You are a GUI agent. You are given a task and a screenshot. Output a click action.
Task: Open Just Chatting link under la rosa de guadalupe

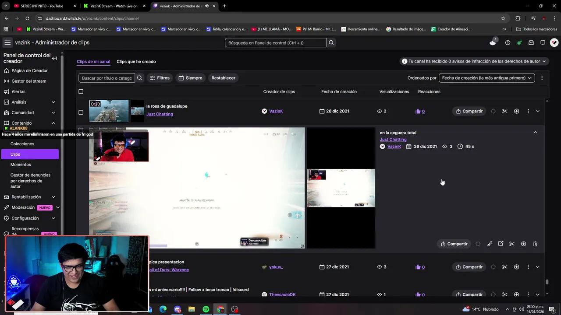160,114
